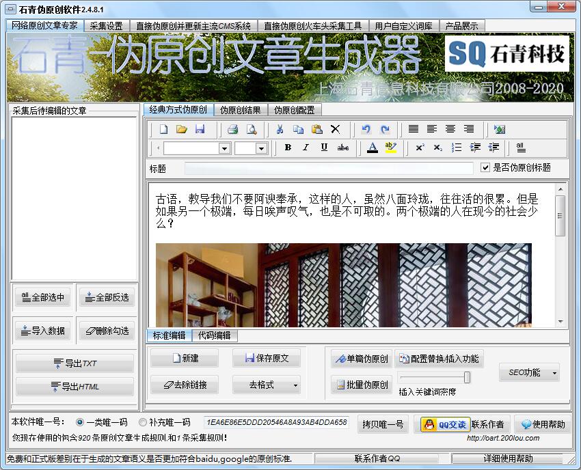Click the undo arrow icon

click(366, 129)
